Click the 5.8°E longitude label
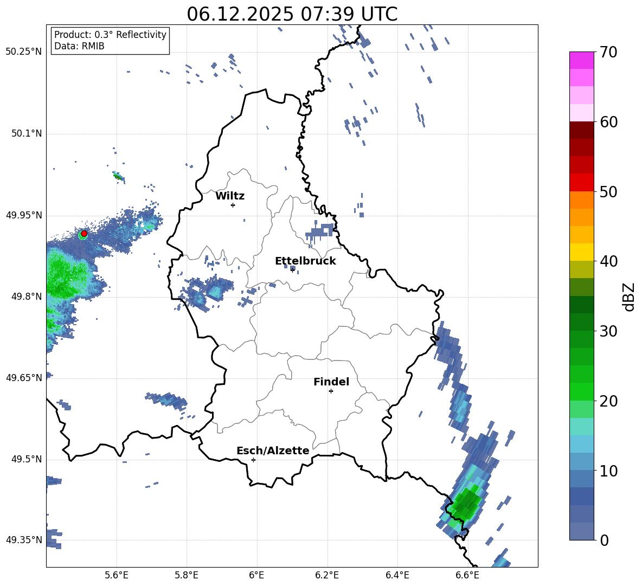 [187, 575]
